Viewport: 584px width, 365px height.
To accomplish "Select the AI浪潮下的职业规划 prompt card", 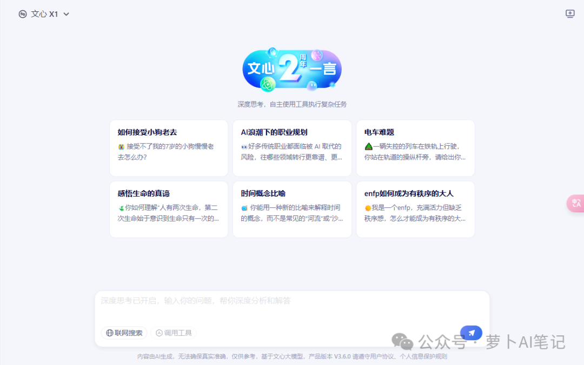I will coord(292,148).
